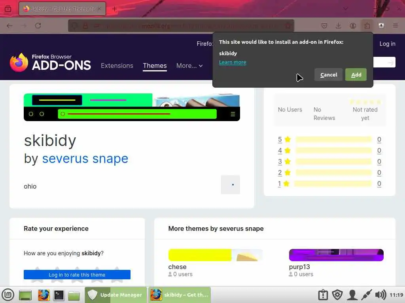405x303 pixels.
Task: Open the network connection tray icon
Action: [x=366, y=295]
